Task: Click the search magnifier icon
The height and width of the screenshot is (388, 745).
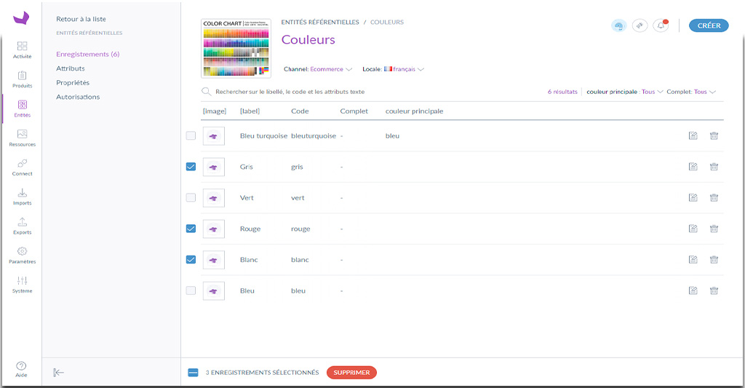Action: (206, 91)
